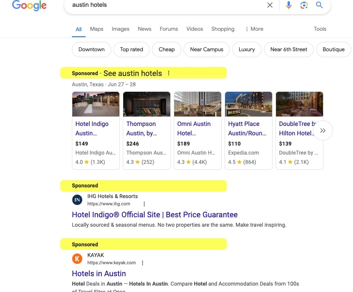Viewport: 353px width, 292px height.
Task: Click the kayak.com URL
Action: 111,263
